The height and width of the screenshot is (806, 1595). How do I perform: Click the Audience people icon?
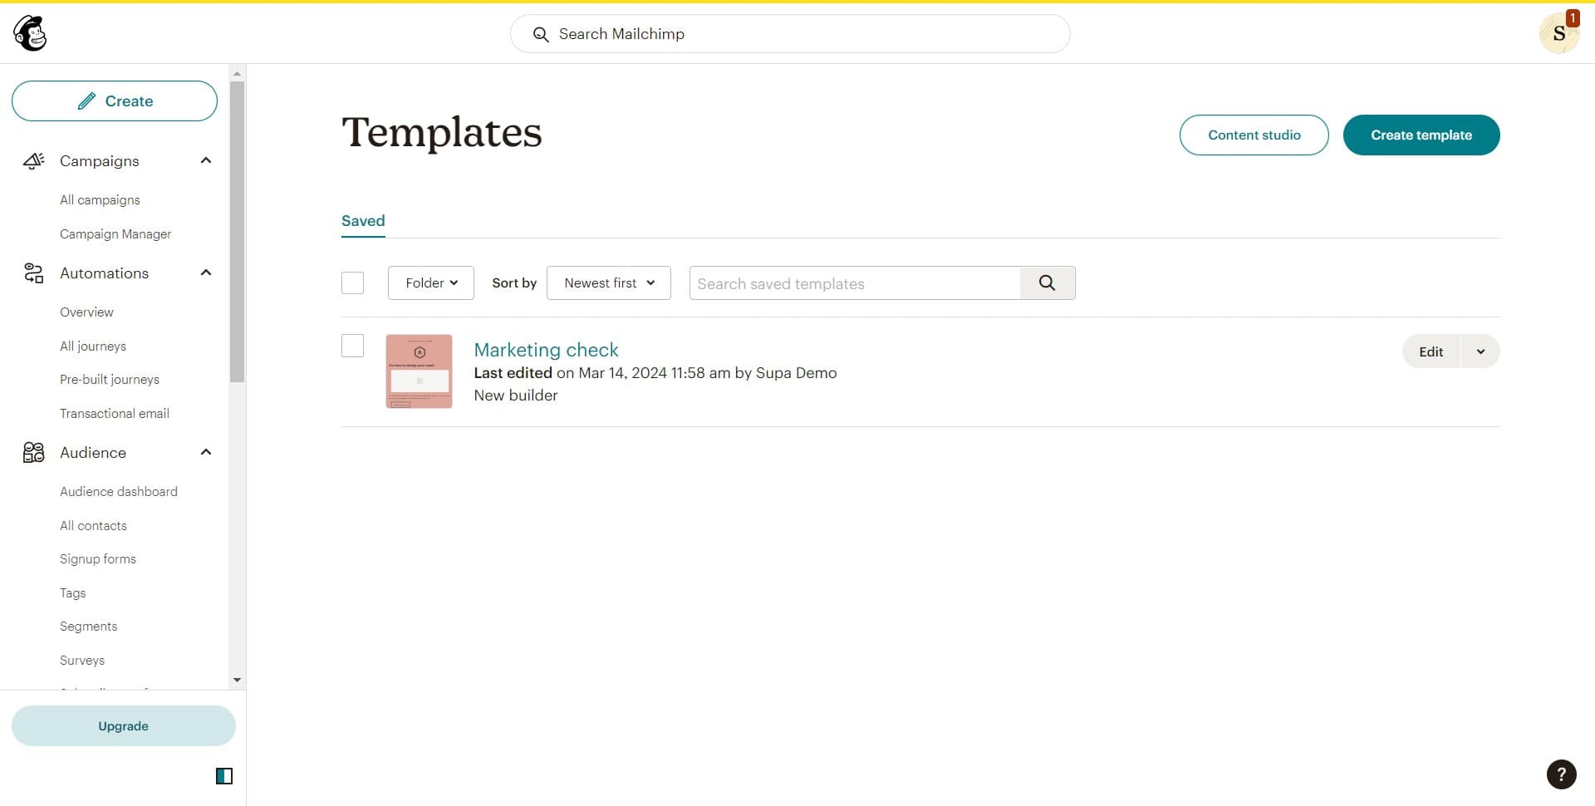coord(33,453)
